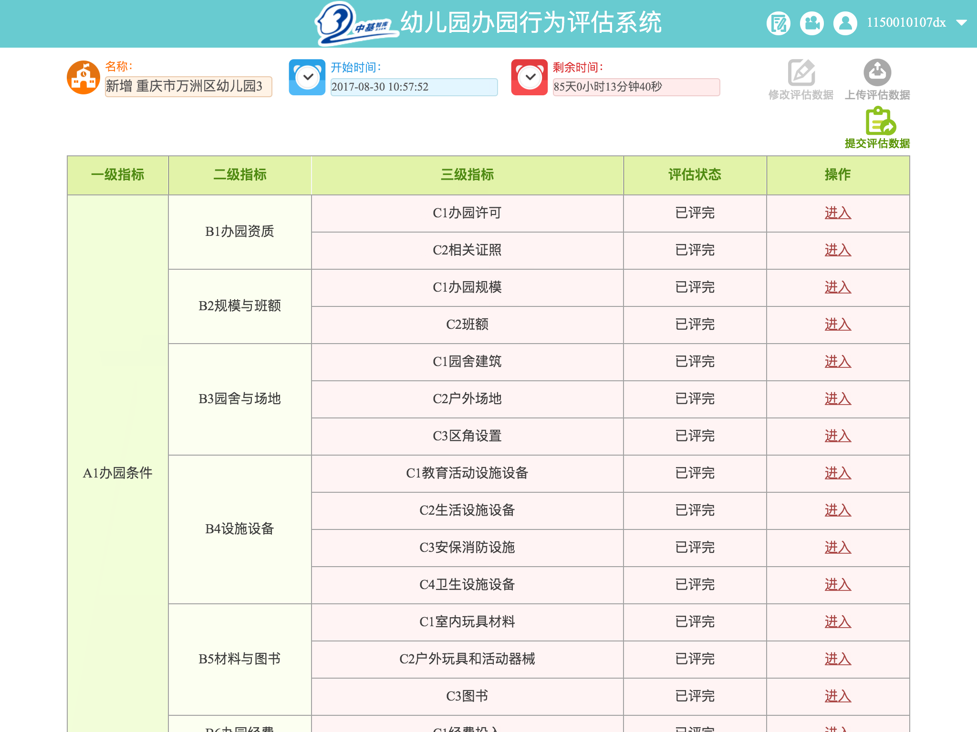This screenshot has width=977, height=732.
Task: Open 进入 link for C2户外玩具和活动器械
Action: click(838, 659)
